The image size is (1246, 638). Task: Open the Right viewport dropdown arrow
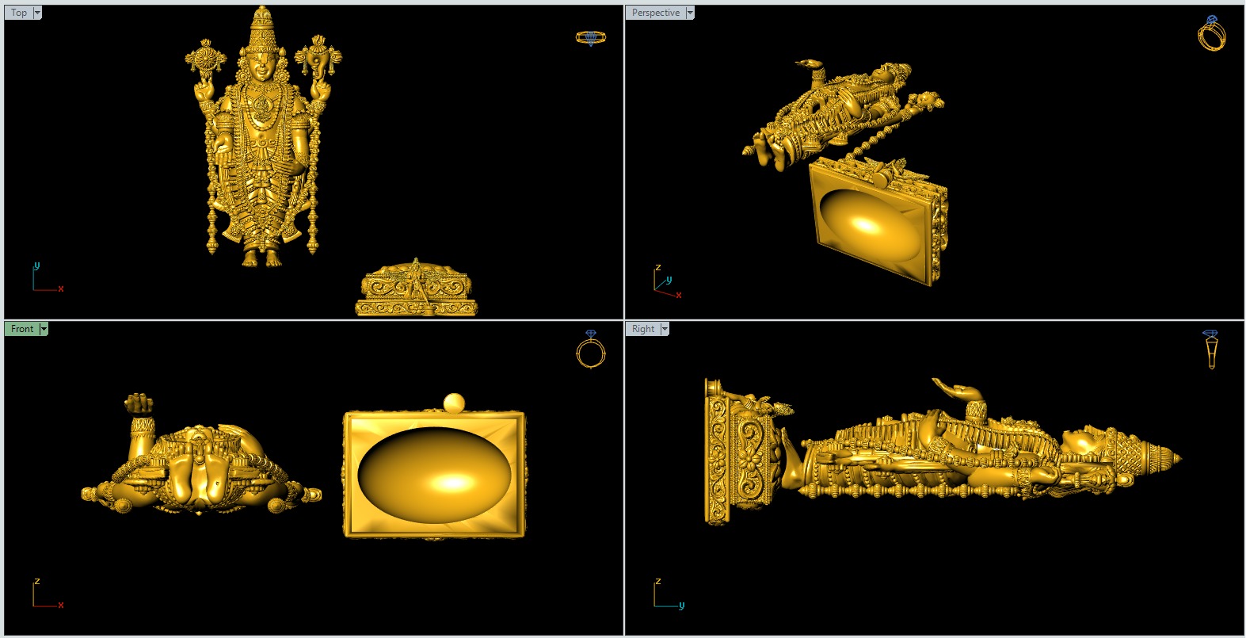click(x=665, y=329)
